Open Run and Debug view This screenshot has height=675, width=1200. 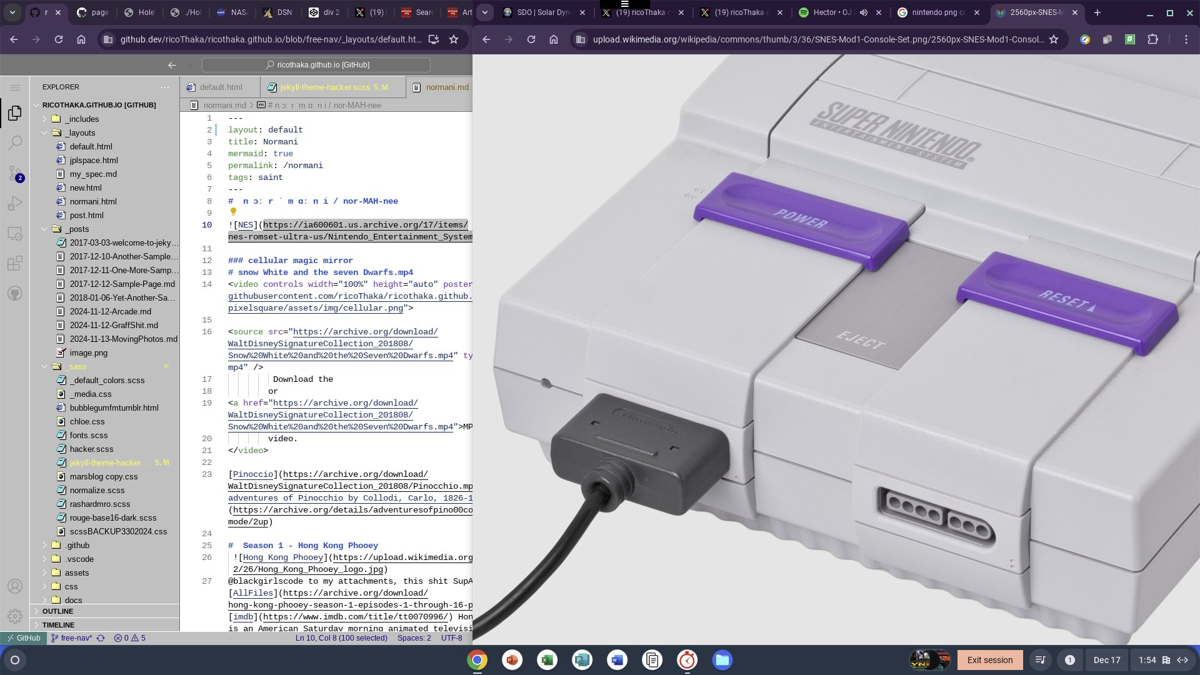coord(15,203)
